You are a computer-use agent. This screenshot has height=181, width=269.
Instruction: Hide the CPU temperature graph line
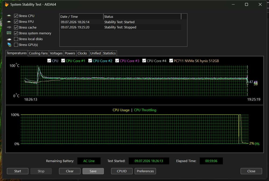pyautogui.click(x=49, y=61)
